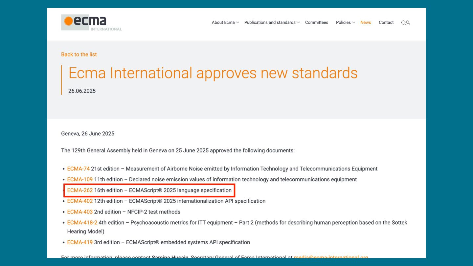This screenshot has height=266, width=473.
Task: Click "Declared noise emission values" description text
Action: 243,180
